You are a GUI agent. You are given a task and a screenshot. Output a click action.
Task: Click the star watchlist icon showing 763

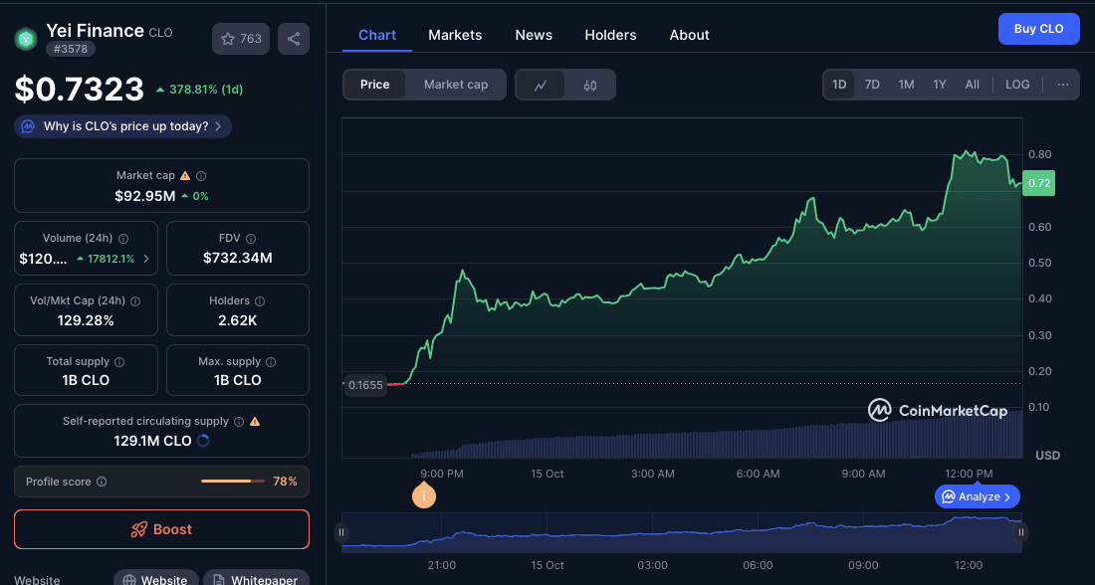(241, 39)
